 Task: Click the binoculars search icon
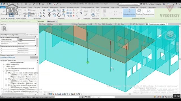(x=141, y=4)
